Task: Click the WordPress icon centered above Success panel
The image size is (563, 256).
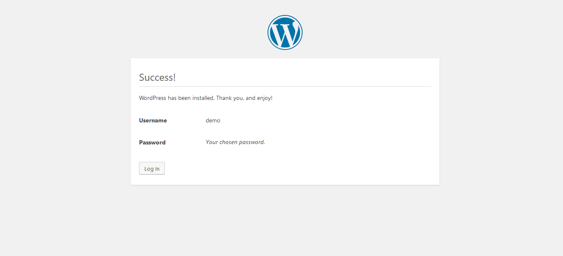Action: coord(285,32)
